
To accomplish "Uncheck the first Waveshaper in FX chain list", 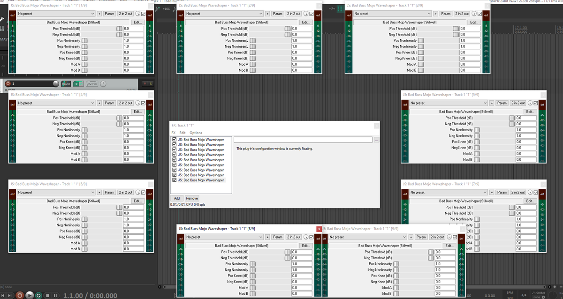I will (175, 140).
